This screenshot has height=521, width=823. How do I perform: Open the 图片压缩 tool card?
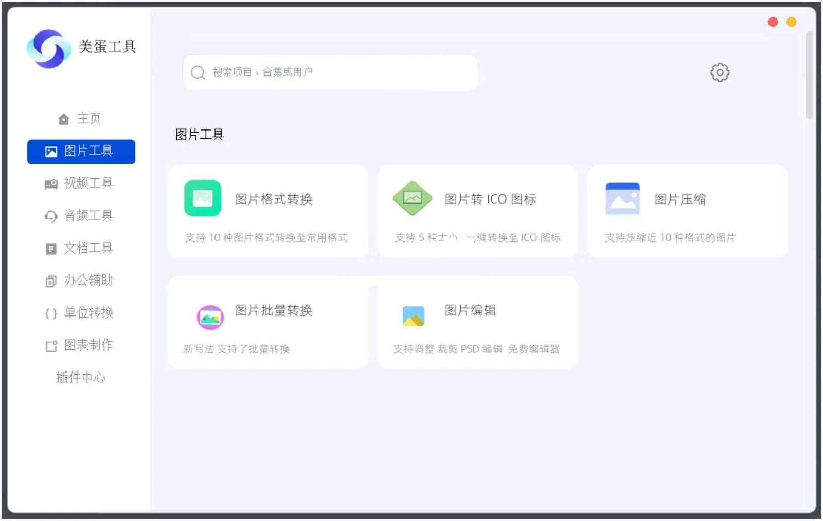point(688,211)
